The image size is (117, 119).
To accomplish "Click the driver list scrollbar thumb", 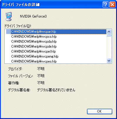I will coord(109,35).
